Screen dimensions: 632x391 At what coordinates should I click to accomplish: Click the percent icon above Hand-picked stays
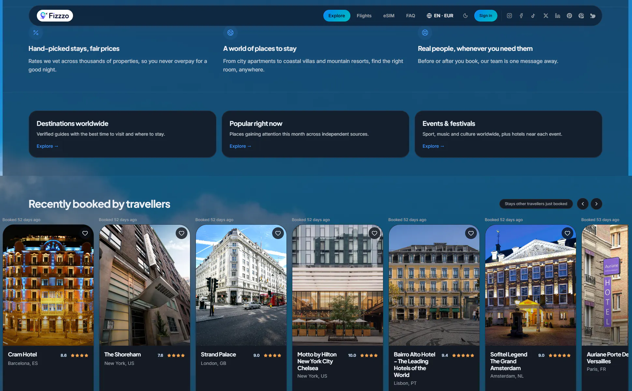36,33
